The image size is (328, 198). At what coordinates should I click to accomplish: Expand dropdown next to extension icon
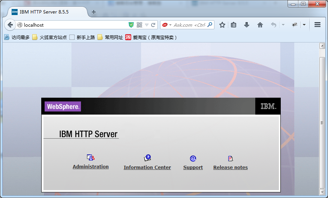tap(304, 25)
